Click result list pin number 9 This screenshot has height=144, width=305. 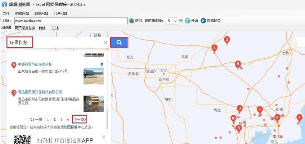coord(14,66)
